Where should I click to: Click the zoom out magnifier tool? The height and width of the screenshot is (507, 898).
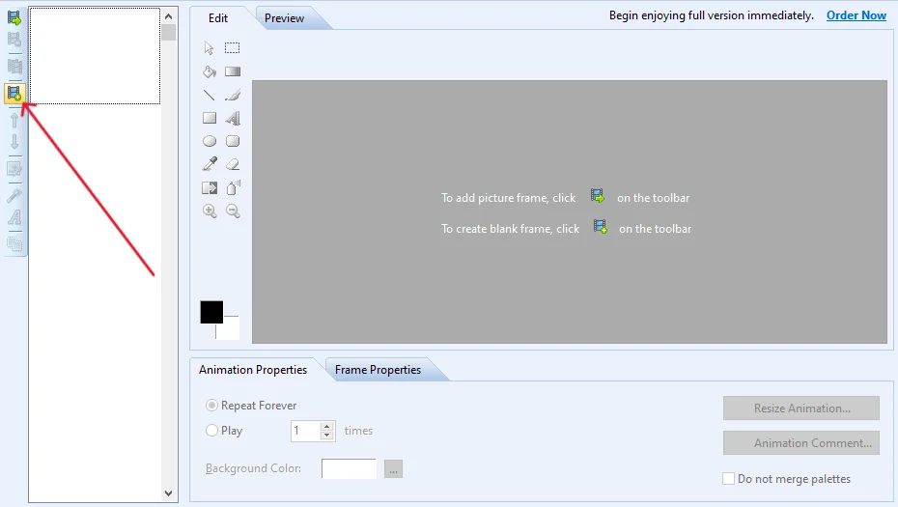233,211
